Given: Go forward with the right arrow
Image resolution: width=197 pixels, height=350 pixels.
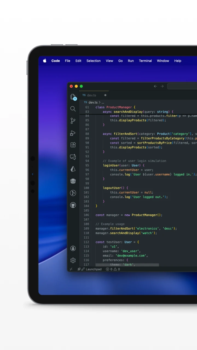Looking at the screenshot, I should [x=162, y=86].
